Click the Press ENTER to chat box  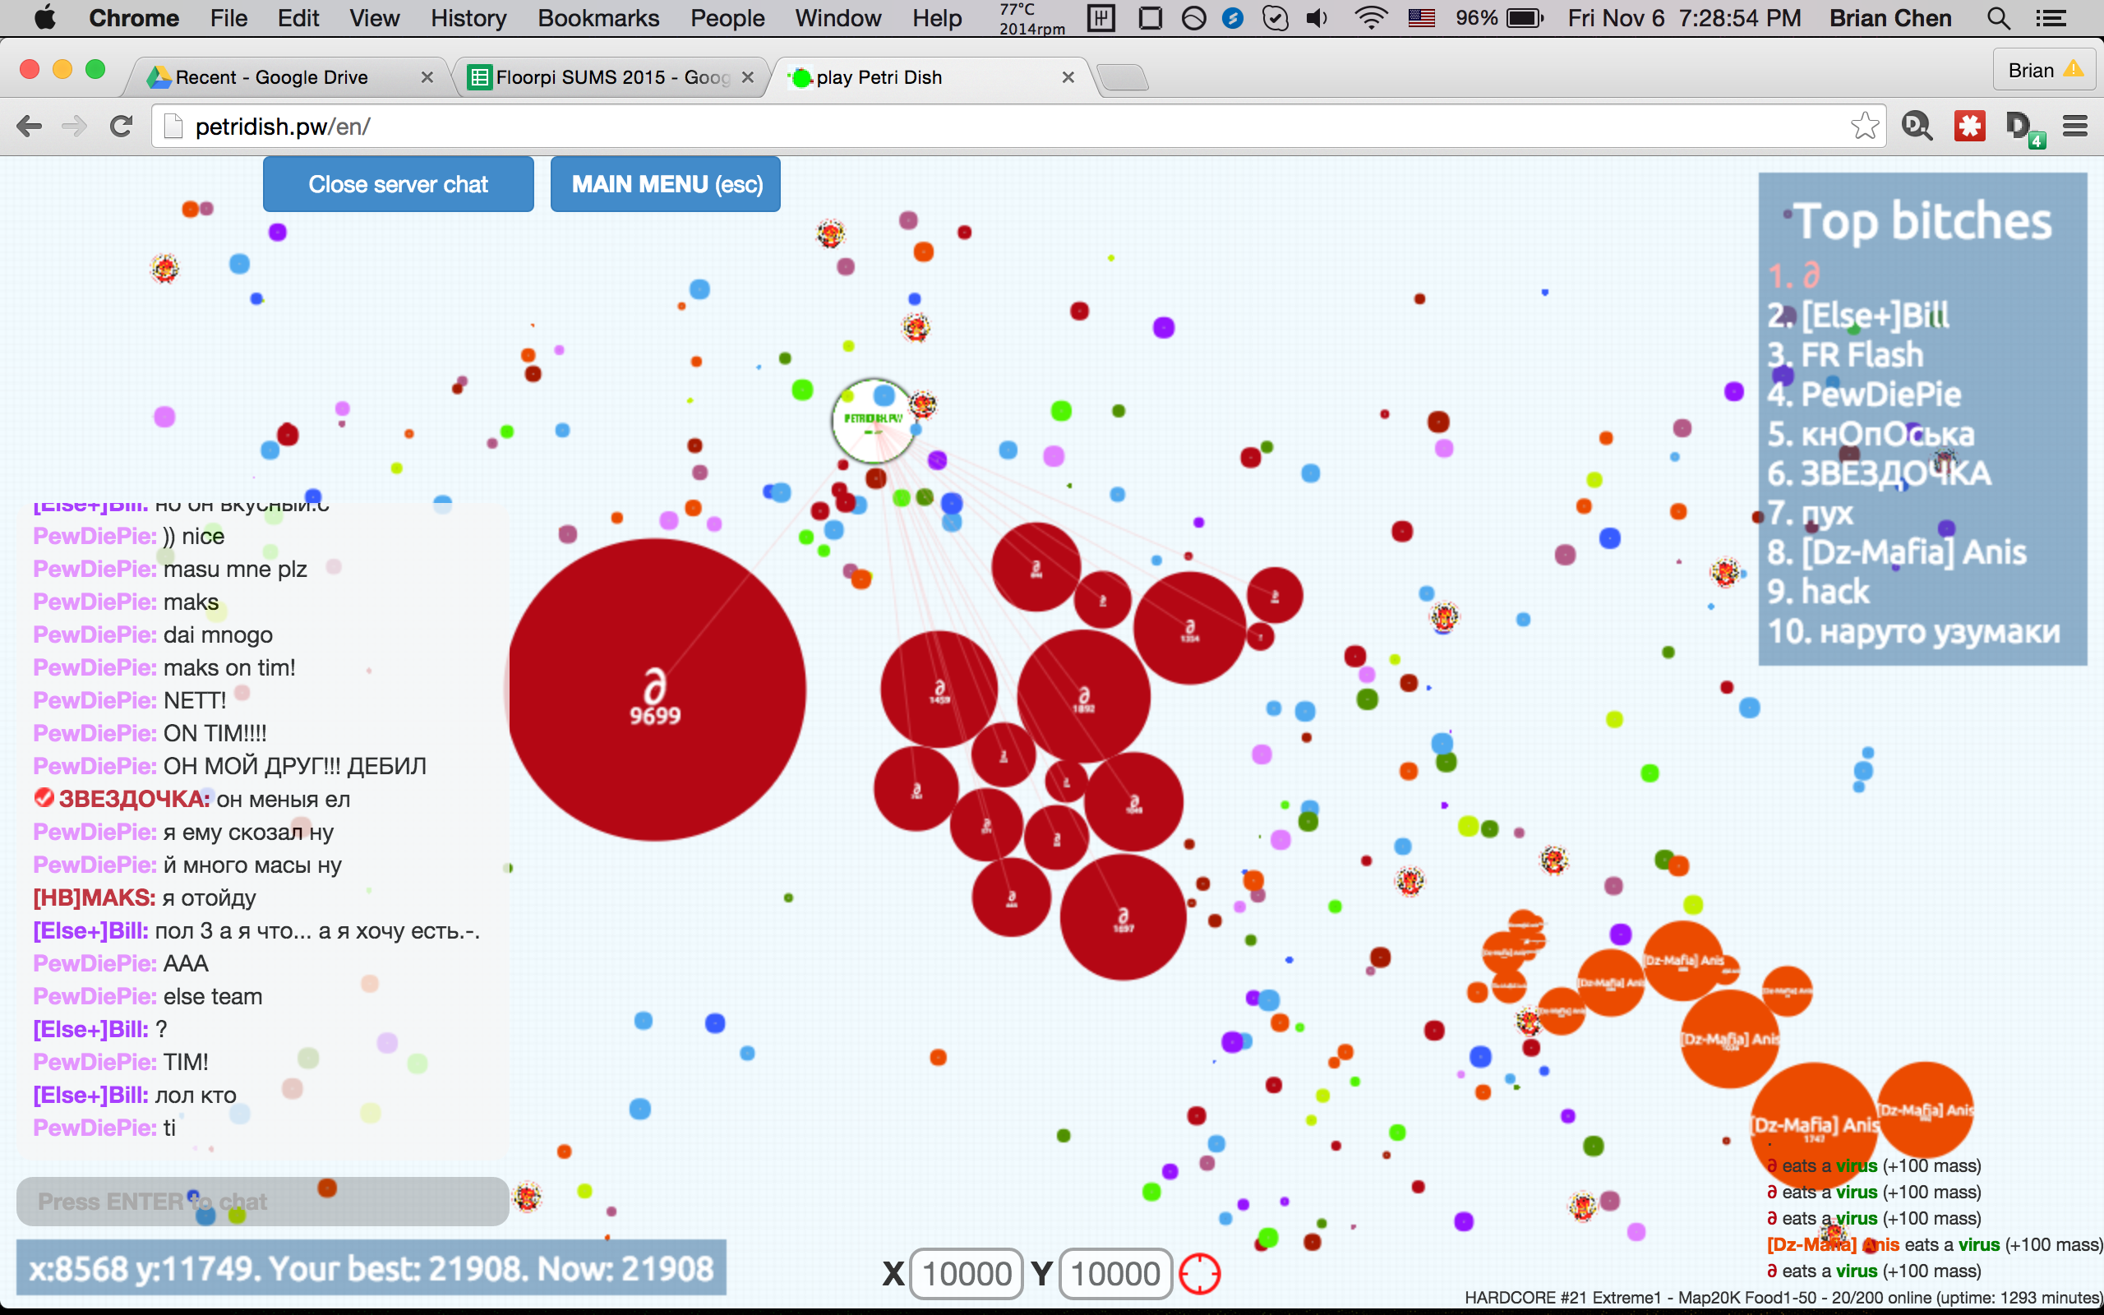261,1202
